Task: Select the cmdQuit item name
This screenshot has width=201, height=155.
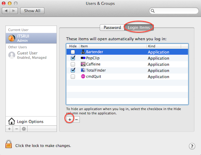Action: [94, 77]
